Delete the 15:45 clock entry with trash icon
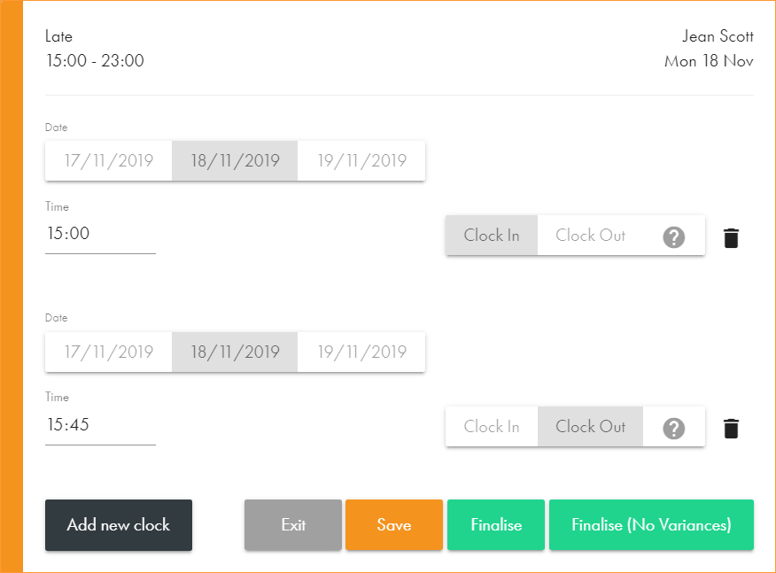This screenshot has height=573, width=776. 731,429
